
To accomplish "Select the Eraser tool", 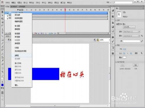I will point(2,64).
